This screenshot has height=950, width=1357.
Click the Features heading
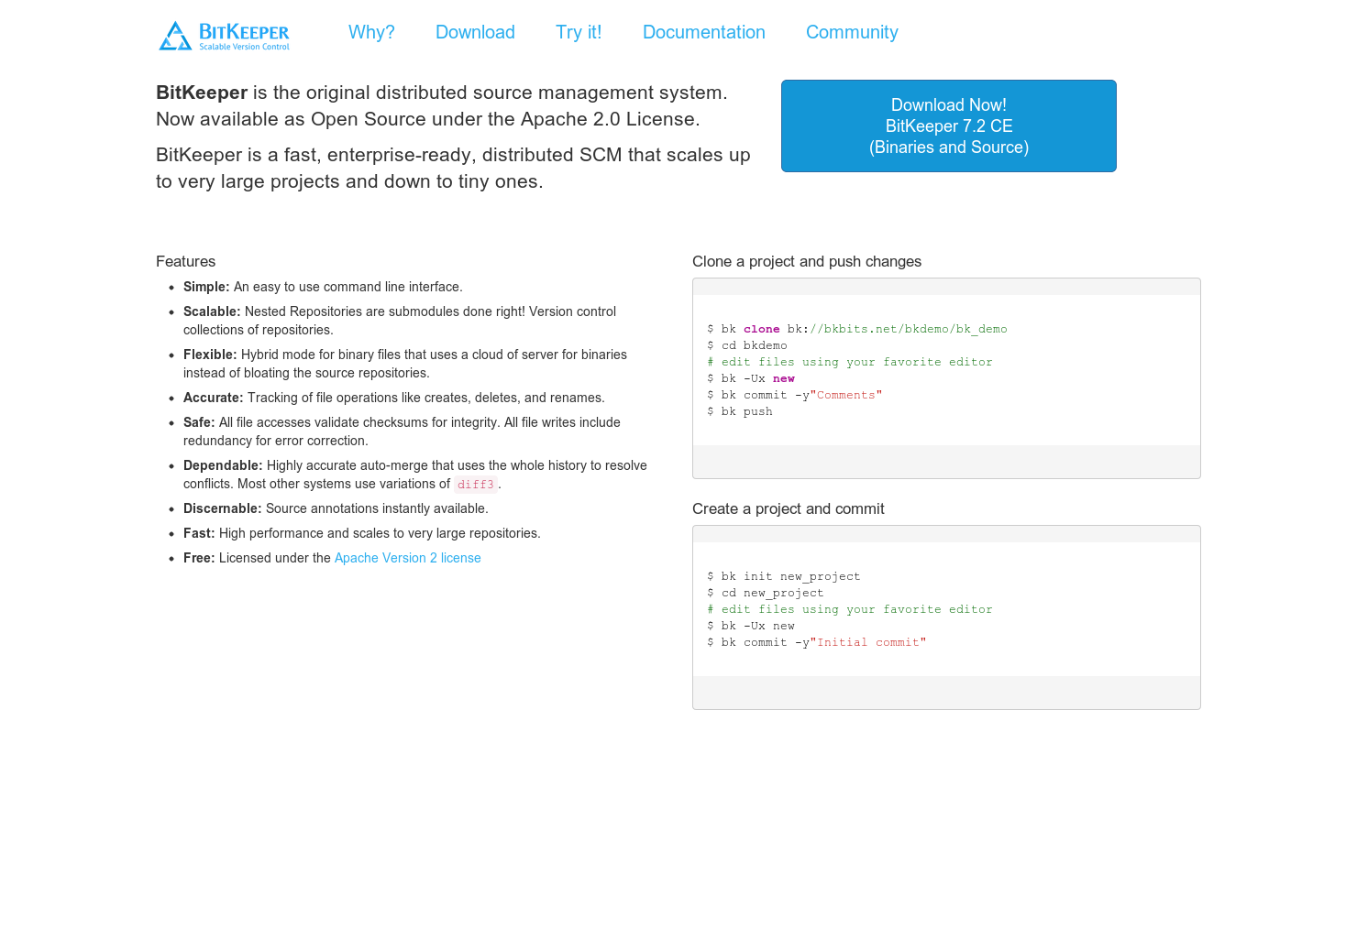point(185,261)
